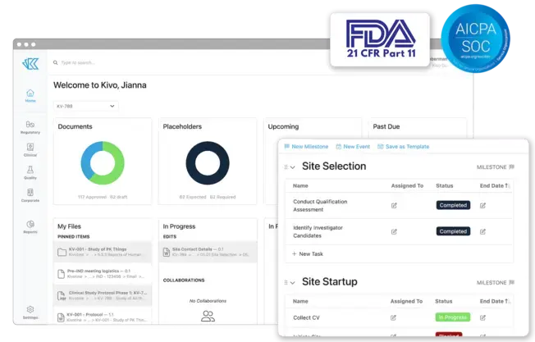Edit end date for Identify Investigator Candidates
Viewport: 535px width, 342px height.
pyautogui.click(x=483, y=231)
